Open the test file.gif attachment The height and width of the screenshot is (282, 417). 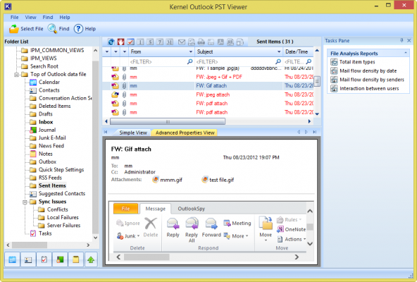point(218,180)
